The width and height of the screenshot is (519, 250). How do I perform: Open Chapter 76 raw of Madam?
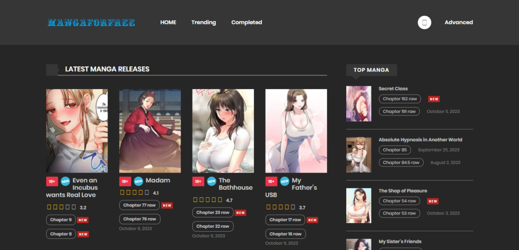click(140, 219)
